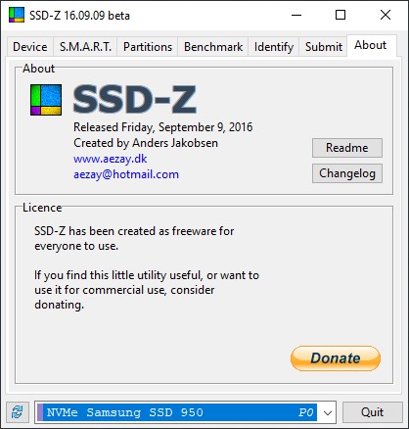Close the SSD-Z window
This screenshot has height=429, width=409.
coord(386,15)
